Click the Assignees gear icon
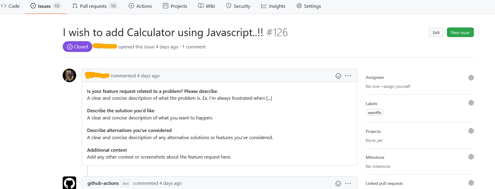The height and width of the screenshot is (189, 495). [471, 78]
